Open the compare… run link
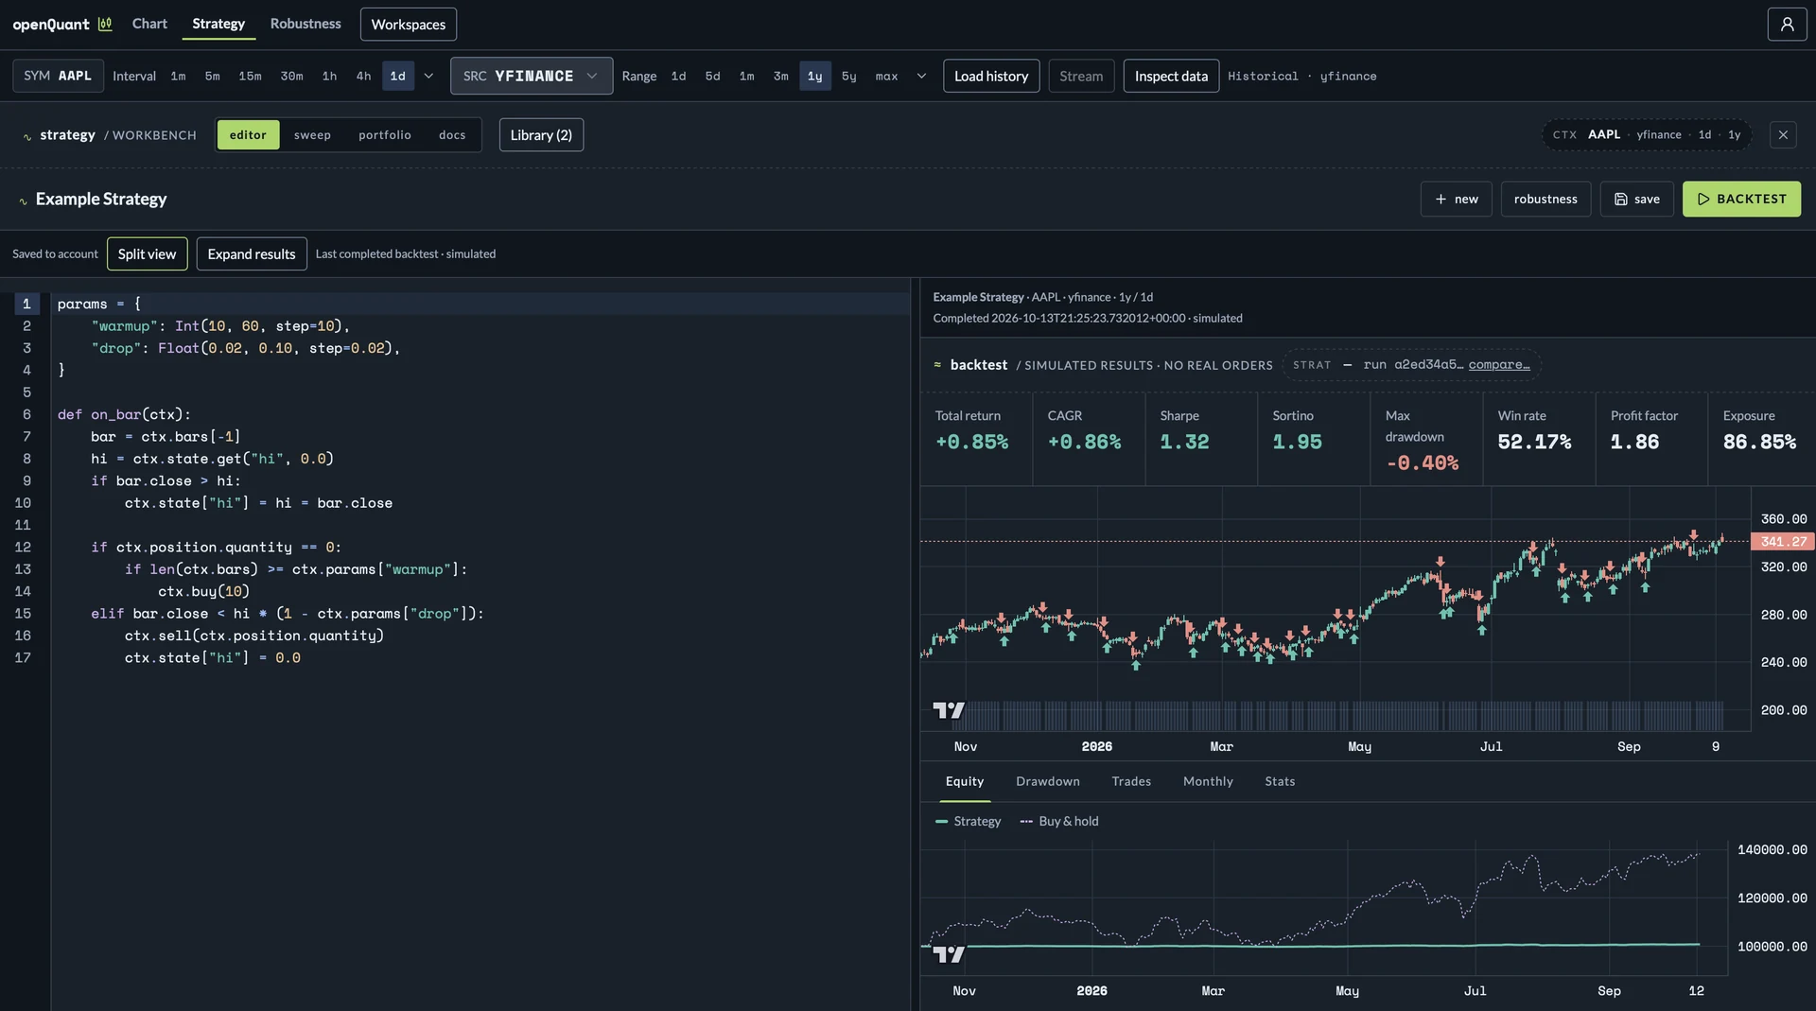This screenshot has width=1816, height=1011. [x=1499, y=364]
